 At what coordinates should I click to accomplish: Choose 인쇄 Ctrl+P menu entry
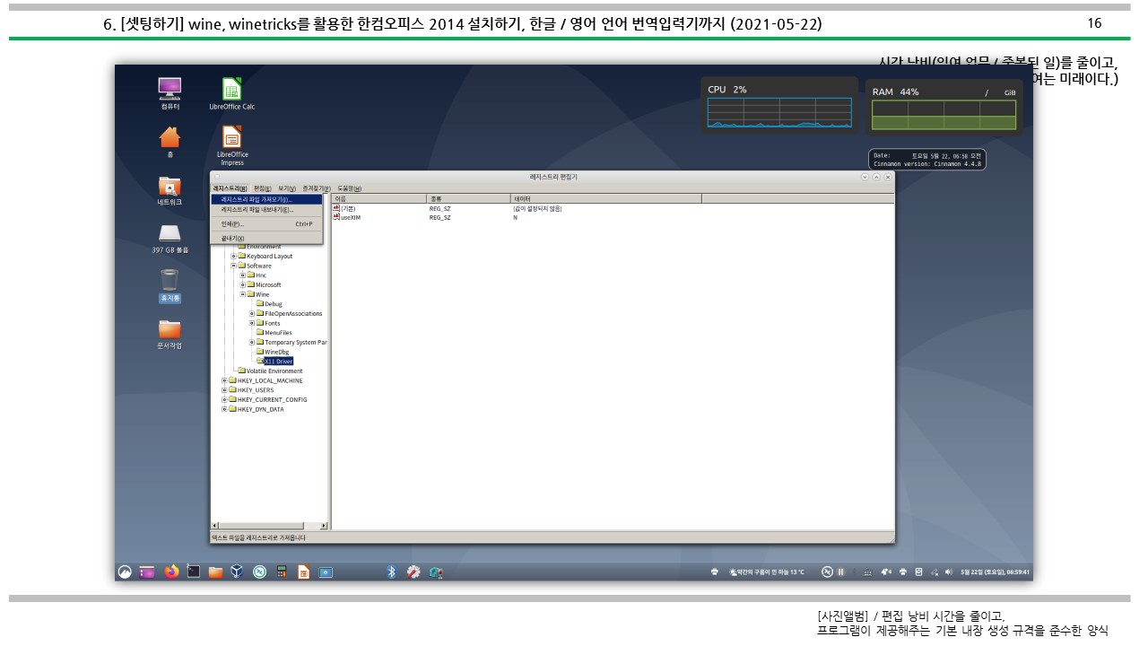coord(266,223)
